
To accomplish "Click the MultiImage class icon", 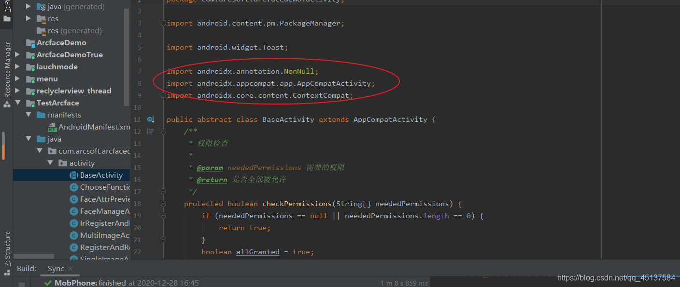I will [x=74, y=235].
